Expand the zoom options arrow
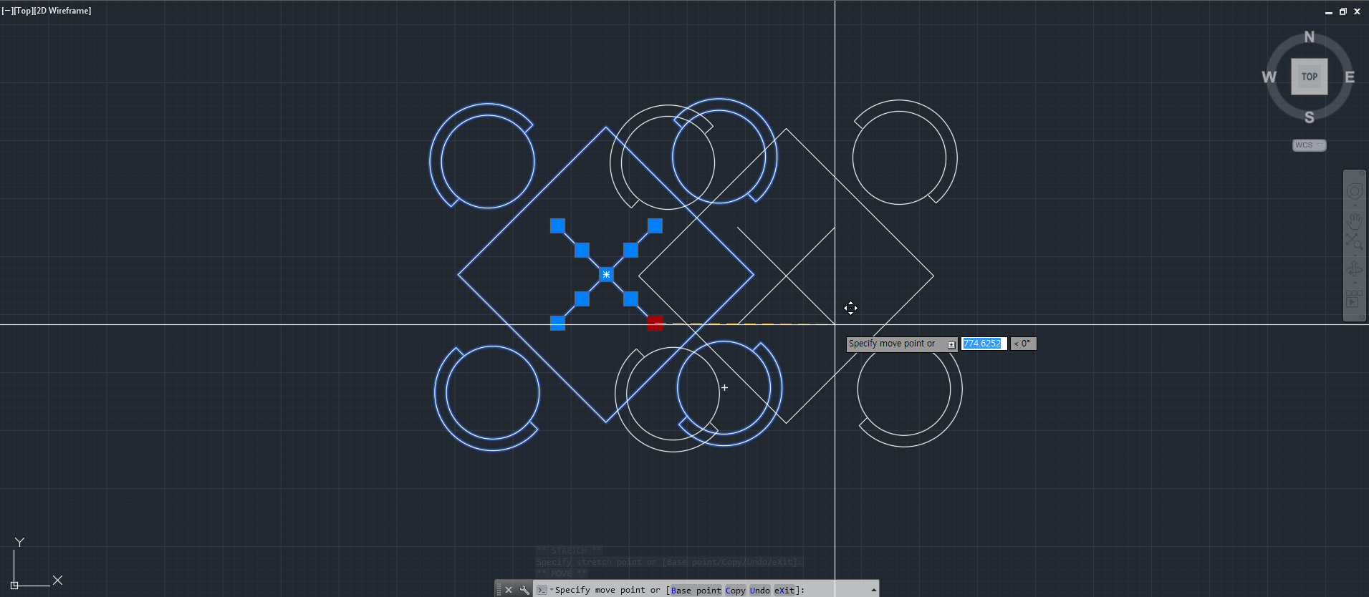This screenshot has height=597, width=1369. pos(1354,255)
